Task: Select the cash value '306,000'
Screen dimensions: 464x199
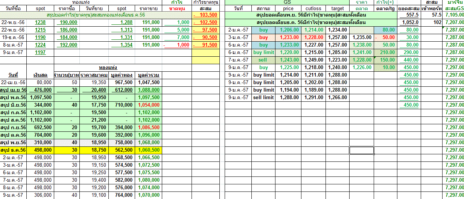Action: (40, 195)
